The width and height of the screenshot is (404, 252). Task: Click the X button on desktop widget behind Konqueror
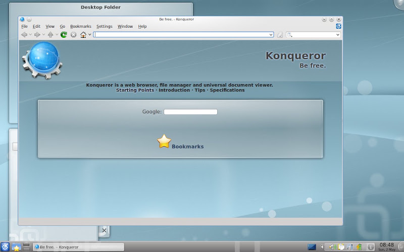pos(104,230)
